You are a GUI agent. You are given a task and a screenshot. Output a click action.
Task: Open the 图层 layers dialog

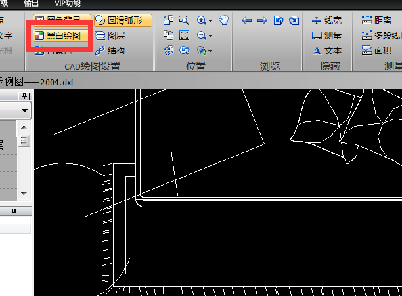pos(110,35)
